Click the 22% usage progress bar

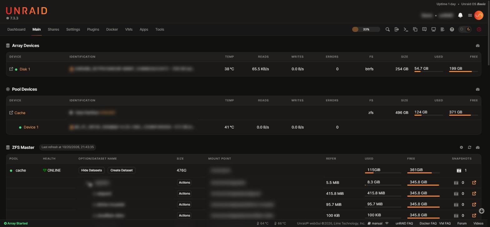366,29
